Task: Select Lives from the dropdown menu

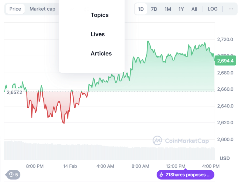Action: [x=98, y=34]
